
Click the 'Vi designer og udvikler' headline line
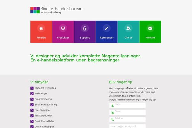86,56
